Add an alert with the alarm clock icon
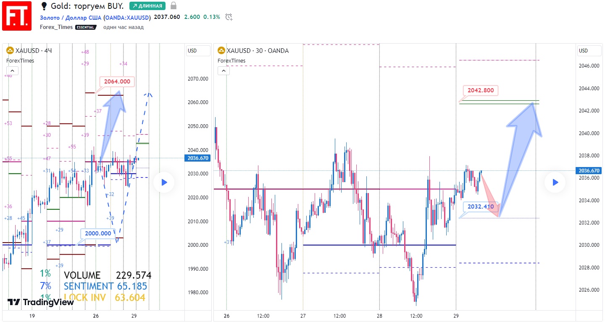The image size is (605, 324). tap(229, 17)
